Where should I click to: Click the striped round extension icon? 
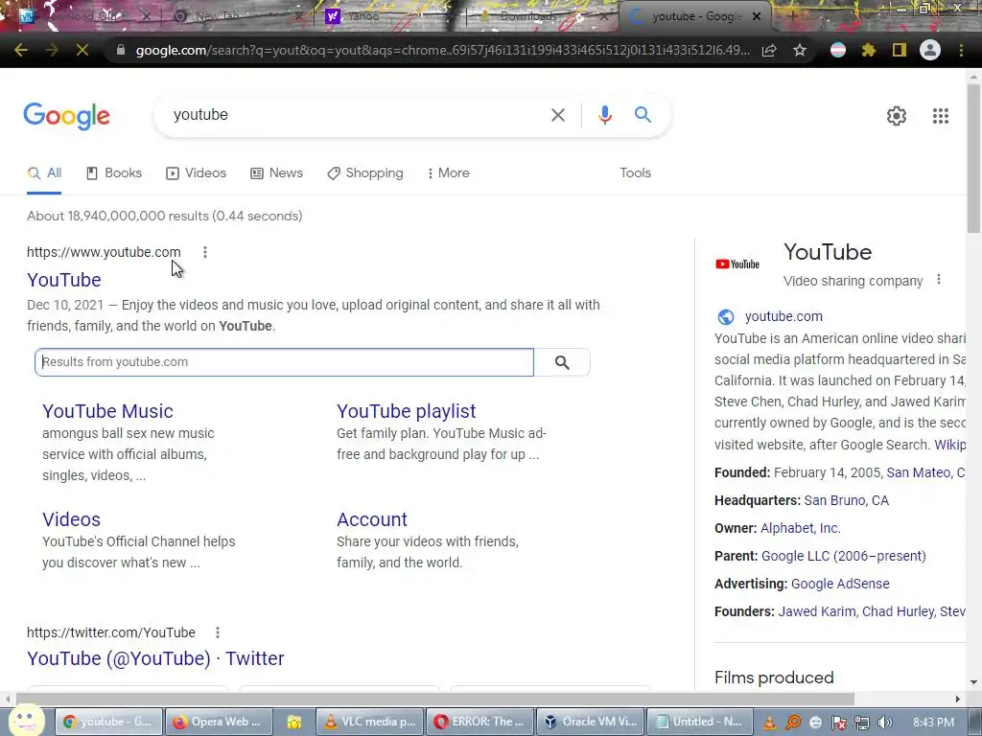click(838, 50)
